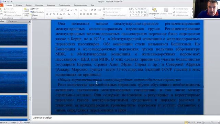The width and height of the screenshot is (220, 124).
Task: Click the Restore (Восстановить) layout button
Action: click(x=37, y=12)
